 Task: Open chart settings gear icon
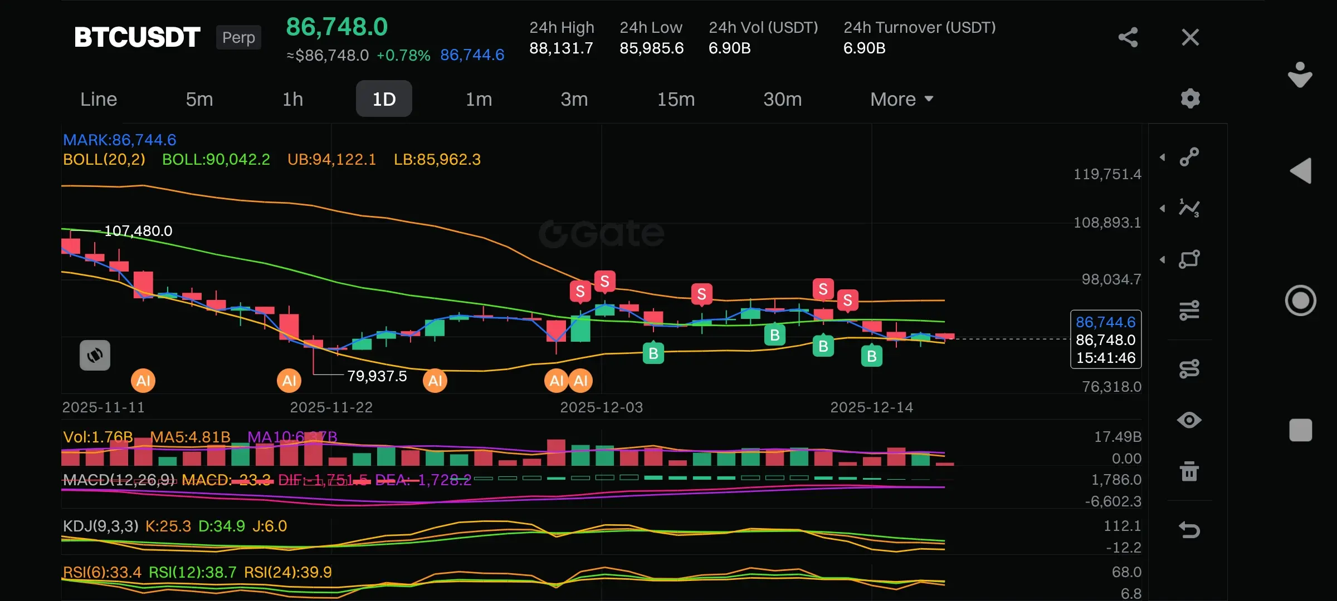(1190, 98)
